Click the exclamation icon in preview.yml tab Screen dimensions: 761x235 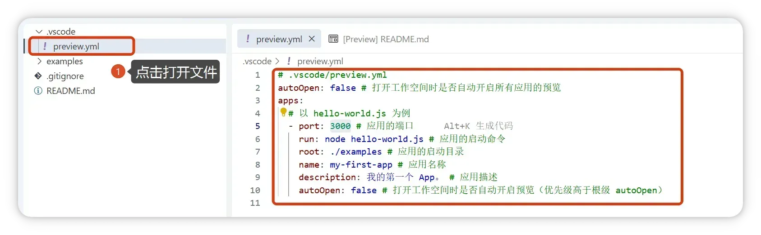[x=248, y=39]
